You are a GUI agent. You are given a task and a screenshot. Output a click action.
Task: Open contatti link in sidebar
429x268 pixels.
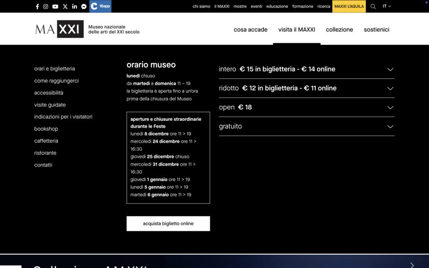(43, 165)
